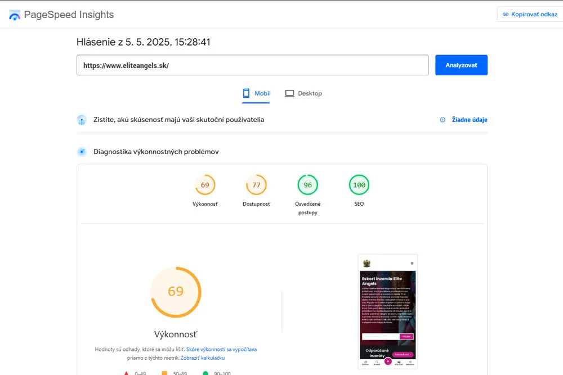The image size is (563, 375).
Task: Focus the URL input field
Action: [x=252, y=65]
